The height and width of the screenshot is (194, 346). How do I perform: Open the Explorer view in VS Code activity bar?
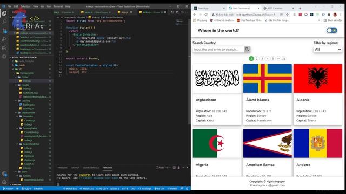pyautogui.click(x=4, y=13)
